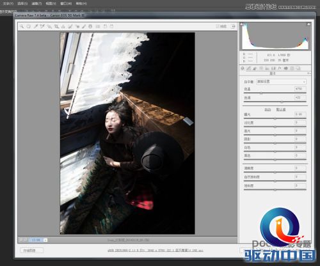Open the 文字(Y) menu in Photoshop
The width and height of the screenshot is (320, 266).
click(x=8, y=4)
